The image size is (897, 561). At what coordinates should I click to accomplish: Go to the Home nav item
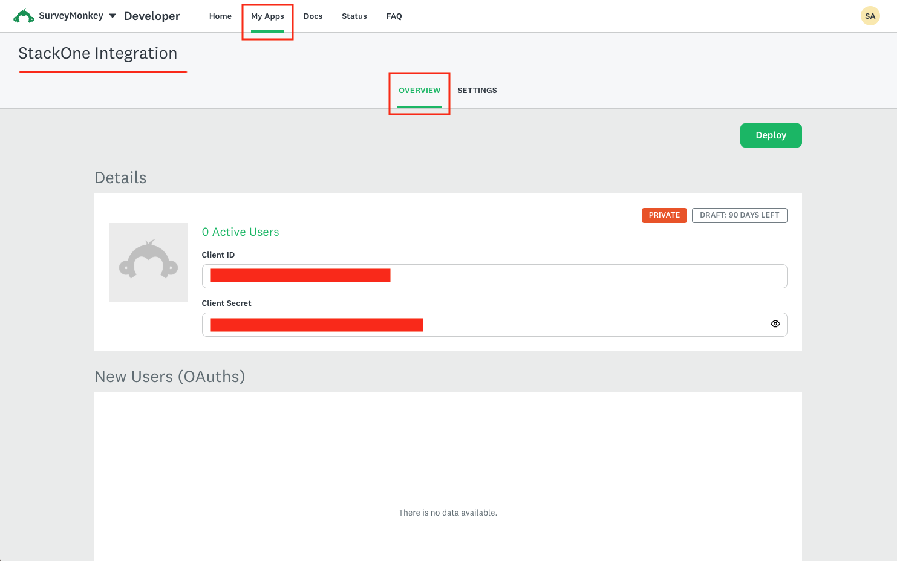click(220, 16)
